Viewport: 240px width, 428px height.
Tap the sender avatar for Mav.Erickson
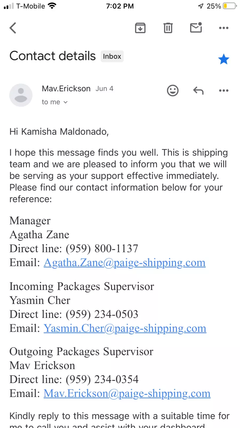click(21, 95)
